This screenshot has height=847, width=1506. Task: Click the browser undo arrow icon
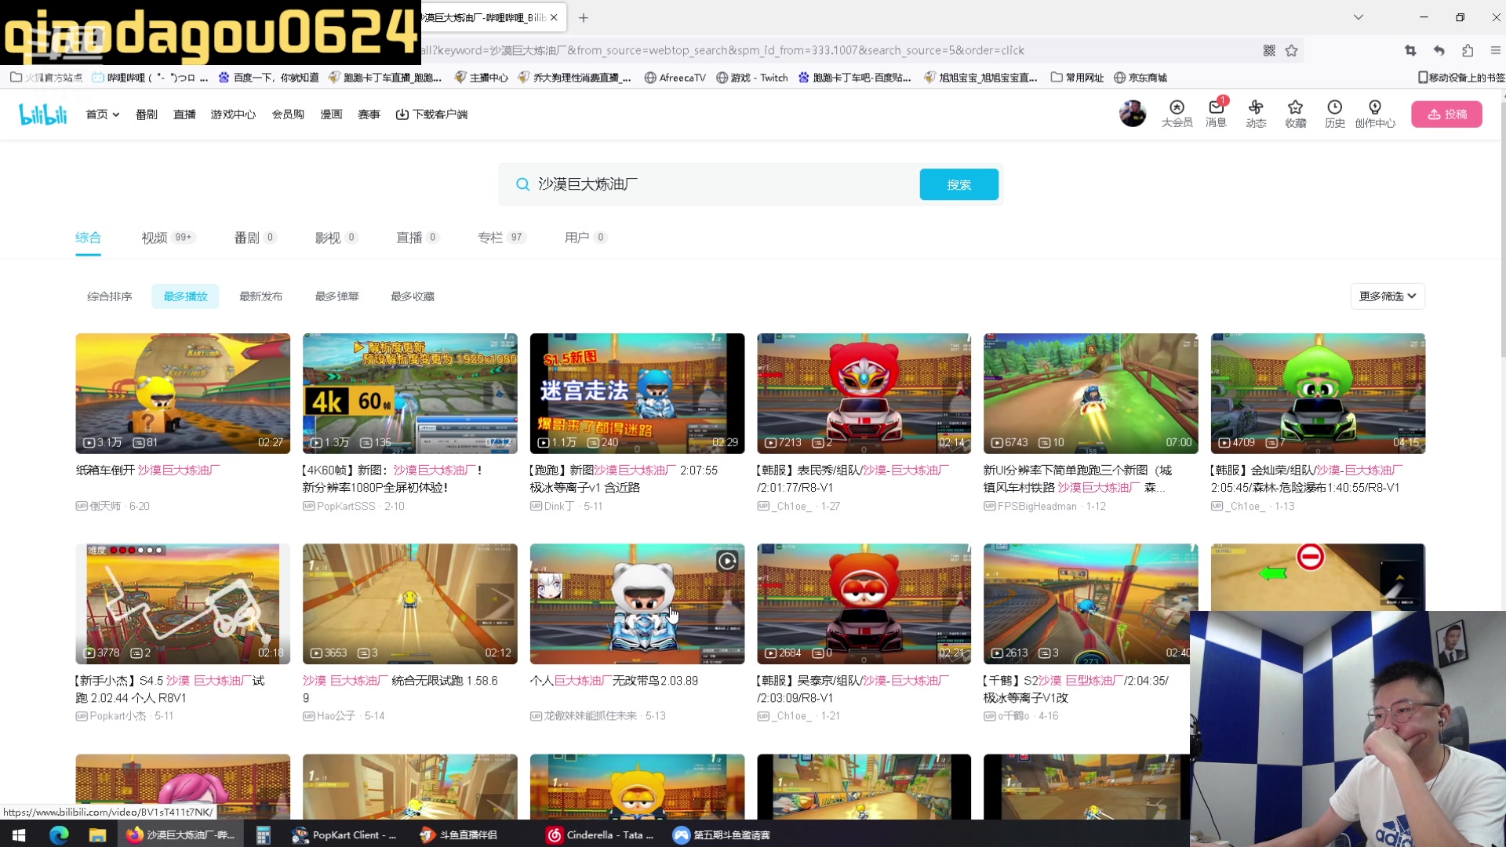click(x=1439, y=50)
